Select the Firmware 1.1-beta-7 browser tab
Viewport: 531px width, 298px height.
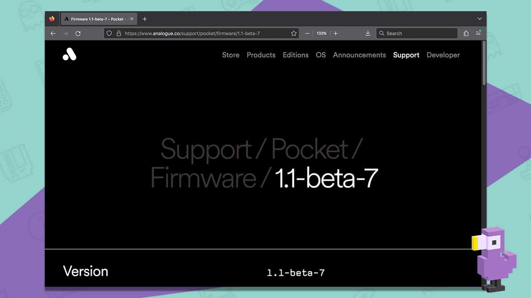tap(99, 19)
